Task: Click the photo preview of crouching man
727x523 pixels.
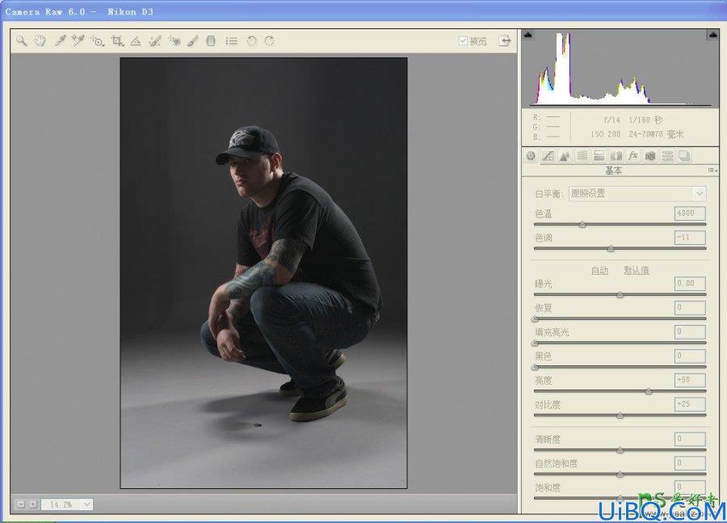Action: pyautogui.click(x=264, y=273)
